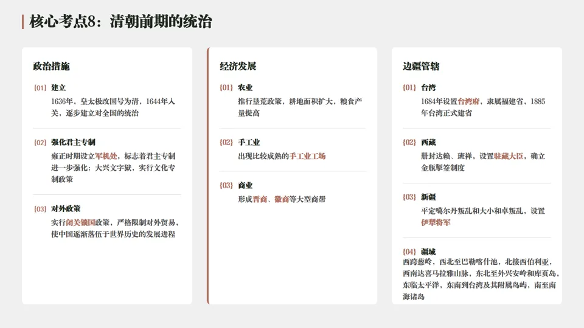Click number {01} beside 农业

[226, 87]
